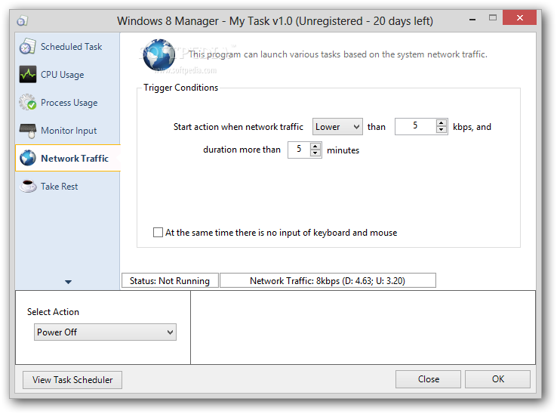Click the app icon in title bar
The height and width of the screenshot is (414, 557).
(x=22, y=21)
